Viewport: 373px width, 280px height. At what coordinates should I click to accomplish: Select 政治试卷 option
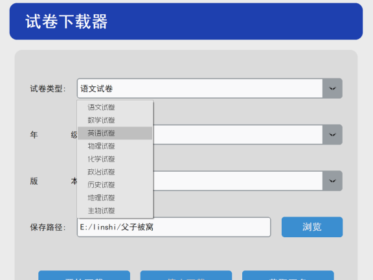pyautogui.click(x=115, y=172)
